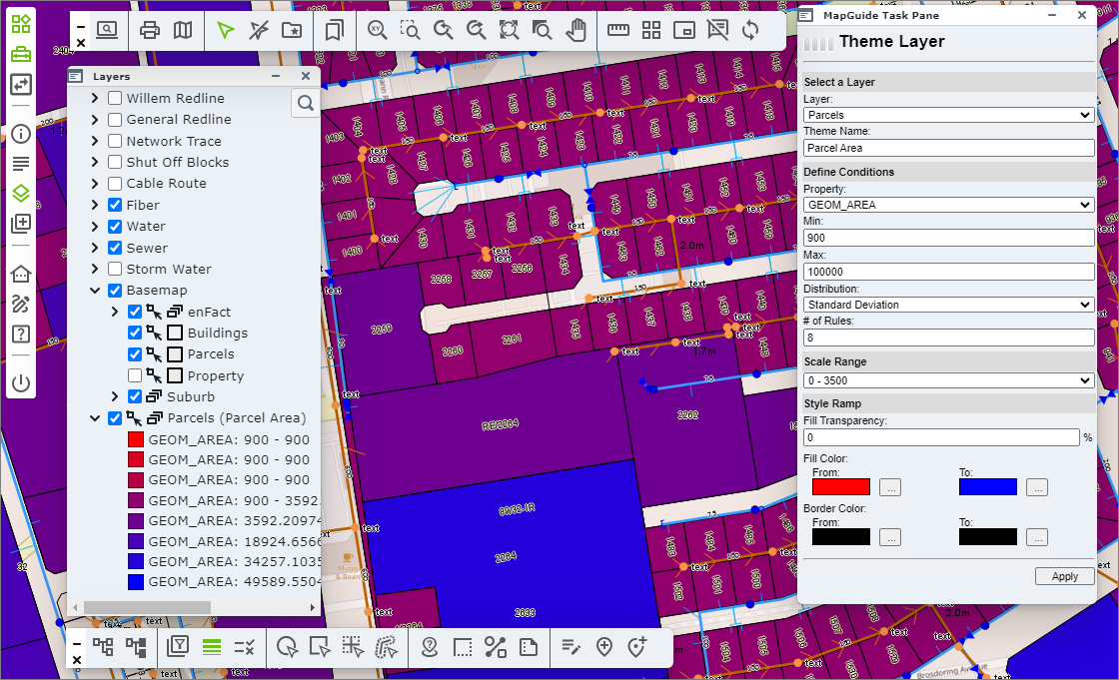Open the search magnifier in Layers panel
The width and height of the screenshot is (1119, 680).
coord(306,103)
